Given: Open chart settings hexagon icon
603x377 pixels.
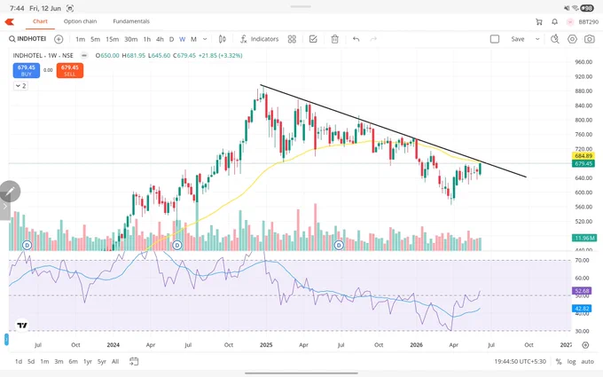Looking at the screenshot, I should pos(572,39).
